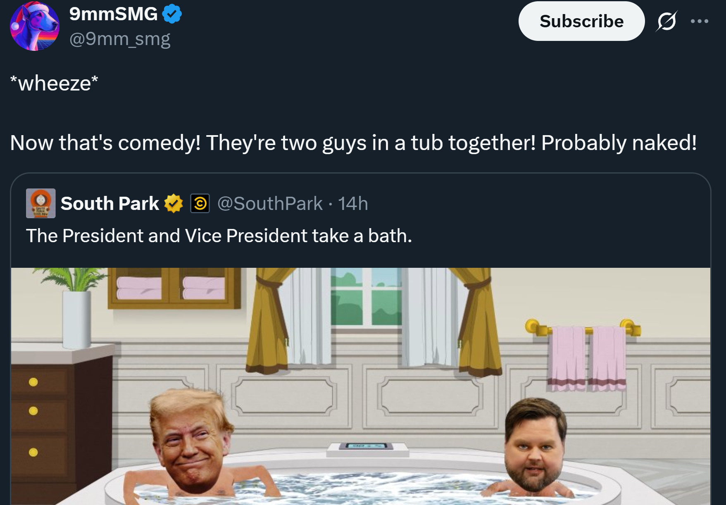Image resolution: width=726 pixels, height=505 pixels.
Task: Click the 14h timestamp on quoted post
Action: (353, 203)
